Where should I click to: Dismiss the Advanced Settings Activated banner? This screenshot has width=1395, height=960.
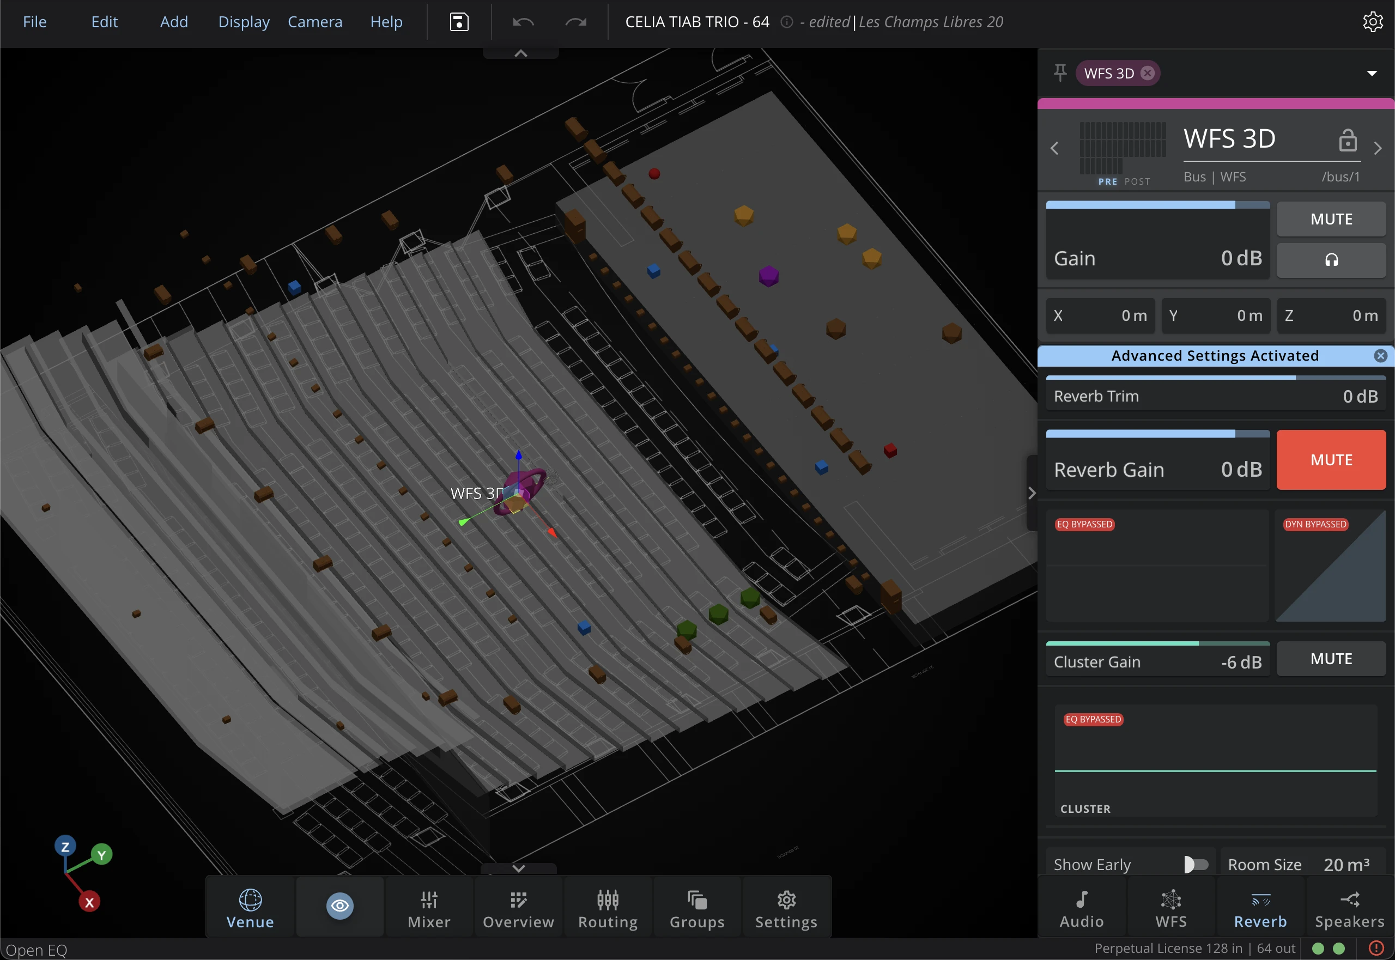pos(1381,355)
